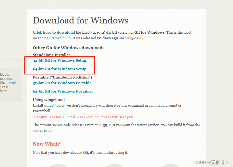Download 64-bit Git for Windows Setup

[x=59, y=69]
